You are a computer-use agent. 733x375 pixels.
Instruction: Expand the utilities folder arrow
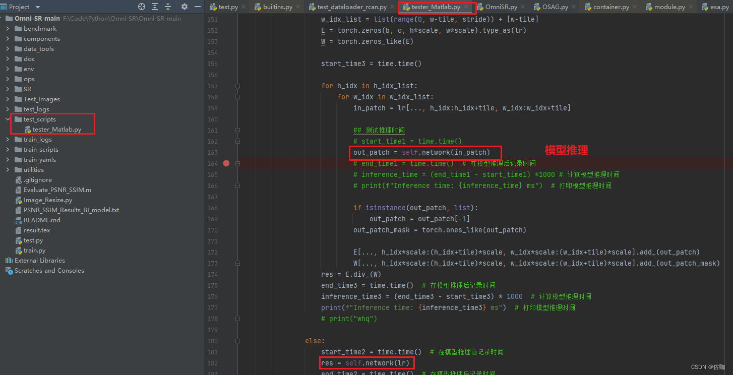pos(8,170)
